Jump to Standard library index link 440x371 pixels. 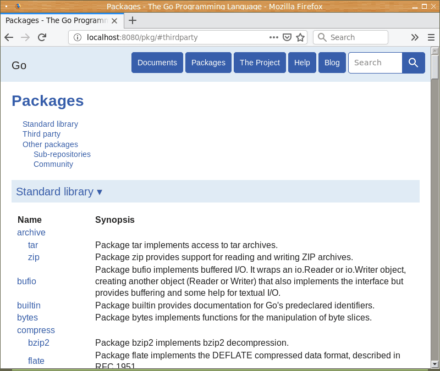50,124
